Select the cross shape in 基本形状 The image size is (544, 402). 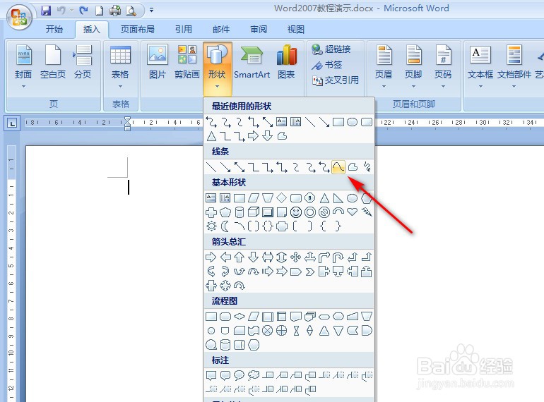(x=211, y=212)
